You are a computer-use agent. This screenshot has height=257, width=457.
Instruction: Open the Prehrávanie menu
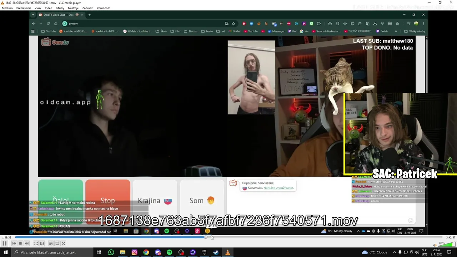click(24, 8)
